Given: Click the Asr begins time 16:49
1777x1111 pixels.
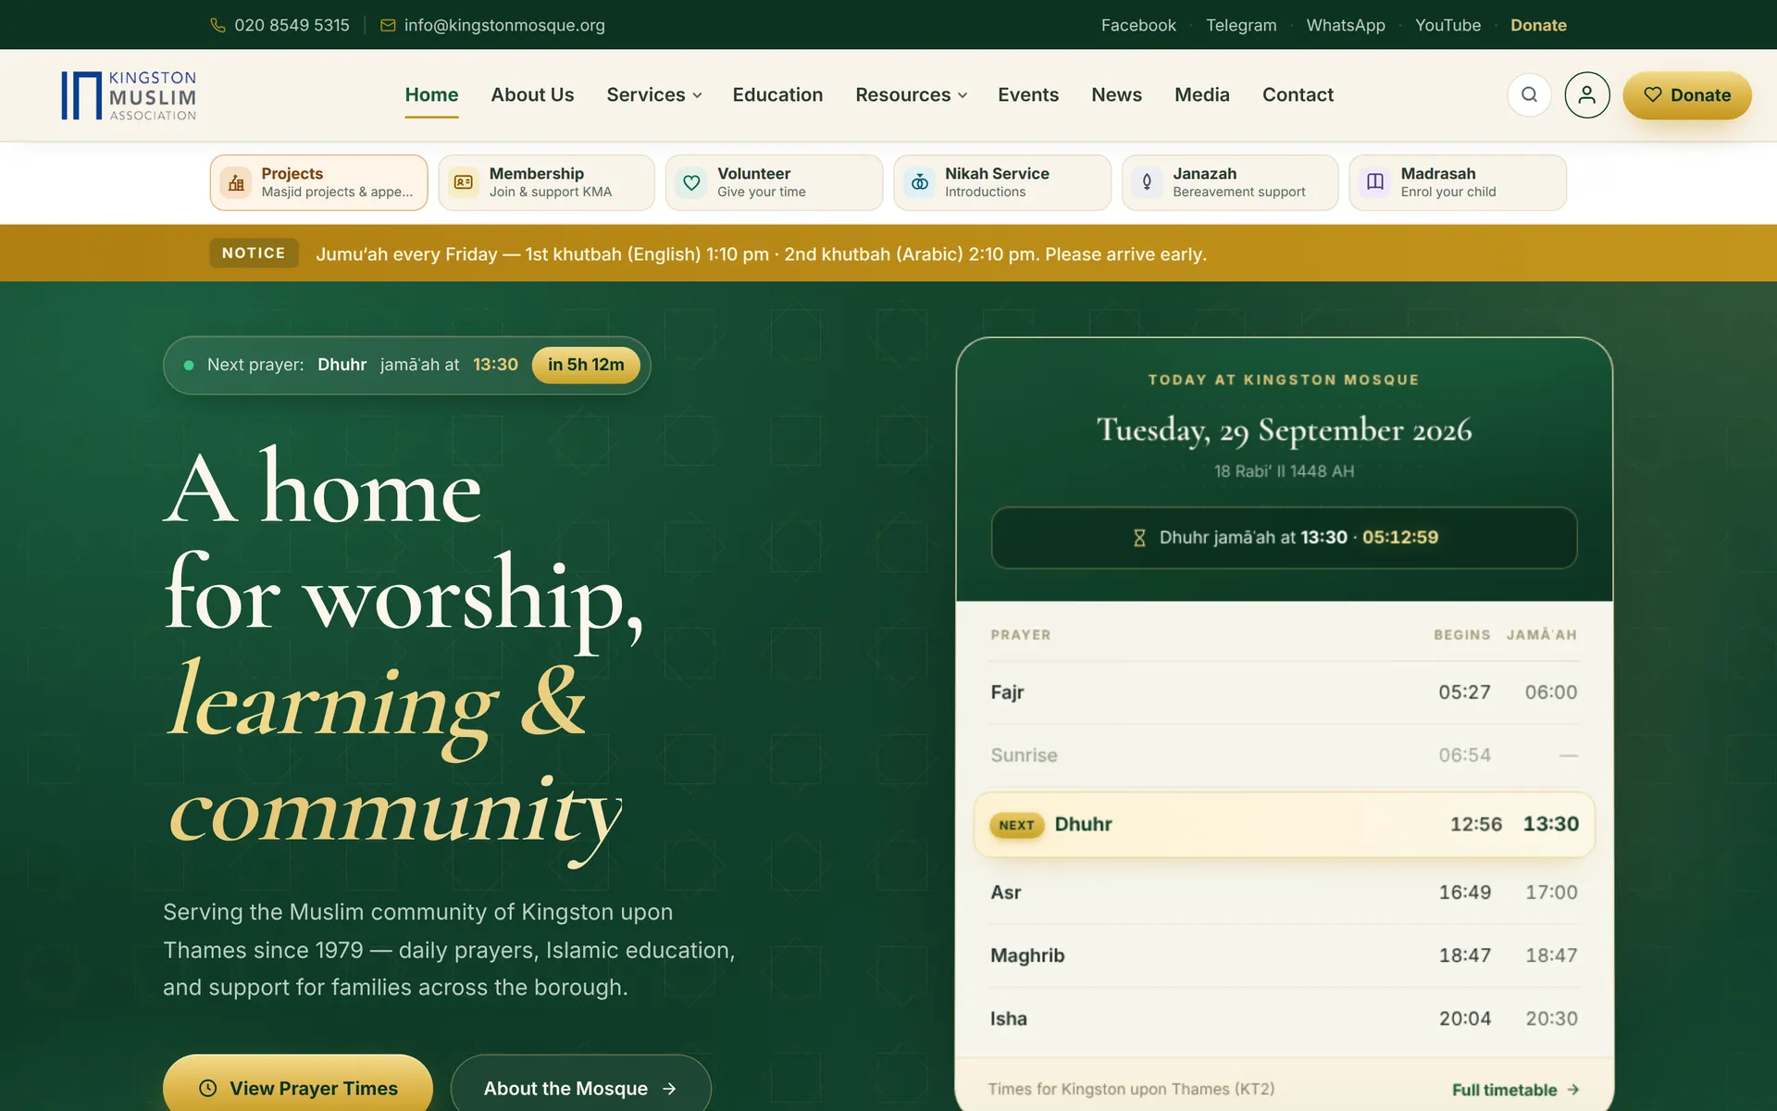Looking at the screenshot, I should pos(1464,893).
